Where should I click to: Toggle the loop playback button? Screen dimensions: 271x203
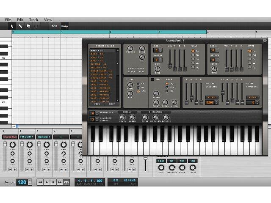(67, 182)
